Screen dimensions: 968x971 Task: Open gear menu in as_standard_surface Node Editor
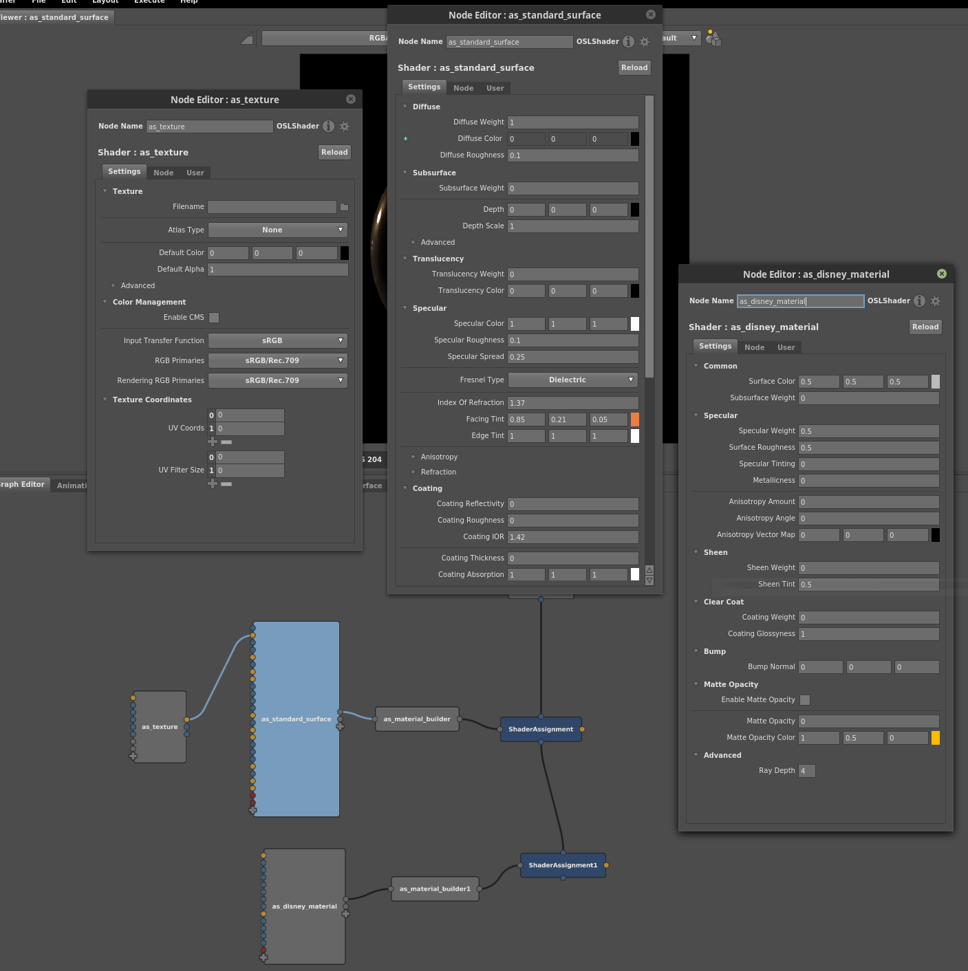tap(645, 42)
